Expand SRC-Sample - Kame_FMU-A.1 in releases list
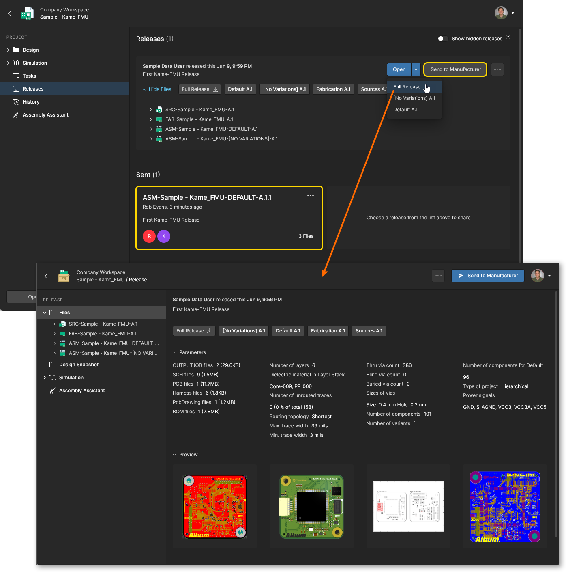This screenshot has height=572, width=566. 151,110
